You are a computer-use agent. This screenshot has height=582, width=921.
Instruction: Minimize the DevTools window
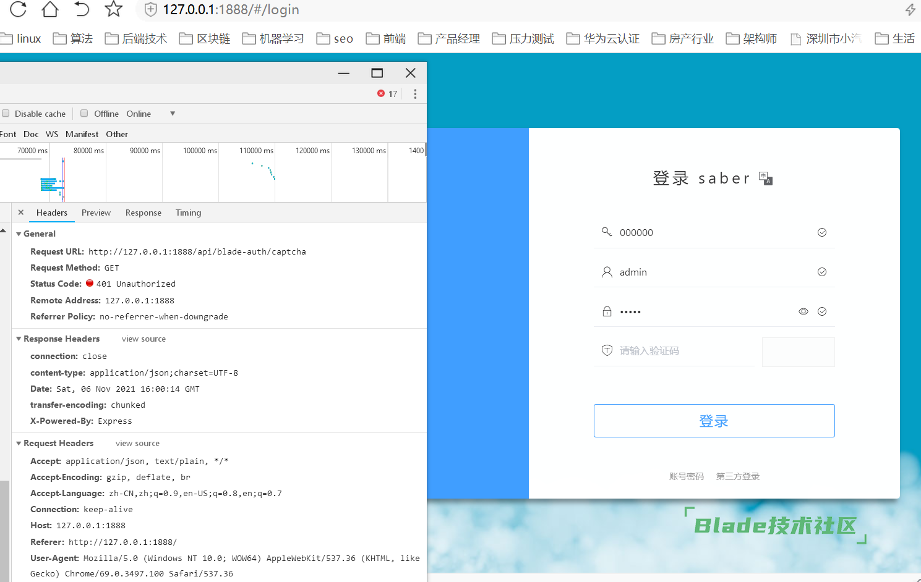pyautogui.click(x=344, y=73)
